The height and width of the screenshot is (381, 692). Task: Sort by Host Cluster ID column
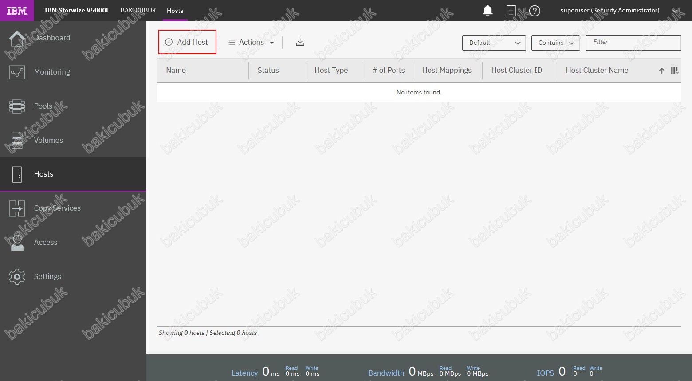[516, 70]
